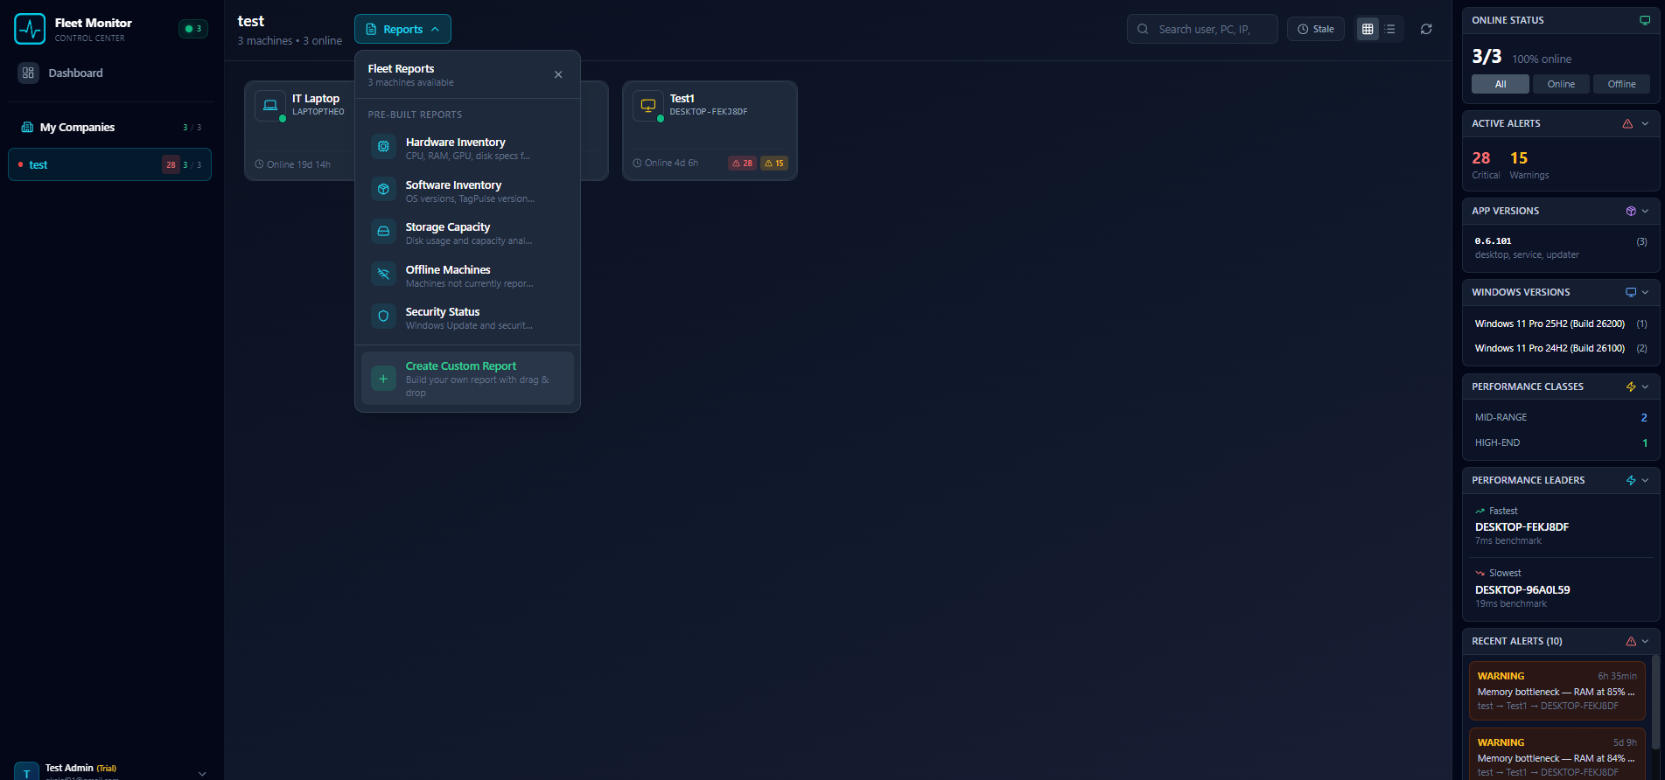Click the Storage Capacity drive icon
1665x780 pixels.
383,232
